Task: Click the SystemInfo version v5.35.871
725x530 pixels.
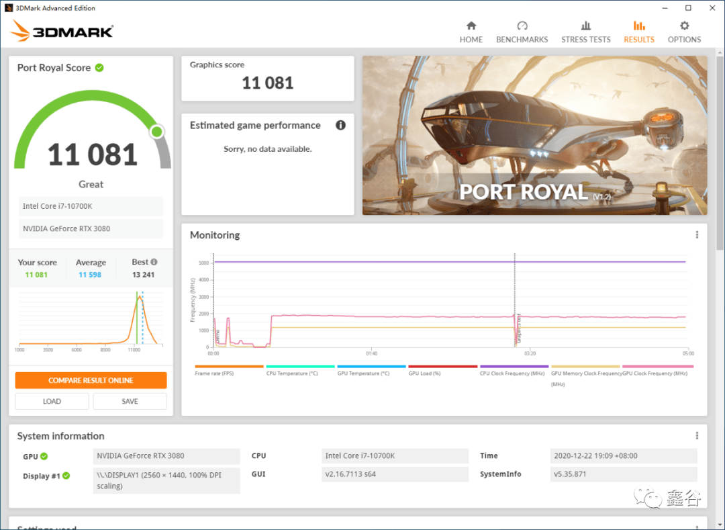Action: (x=623, y=474)
